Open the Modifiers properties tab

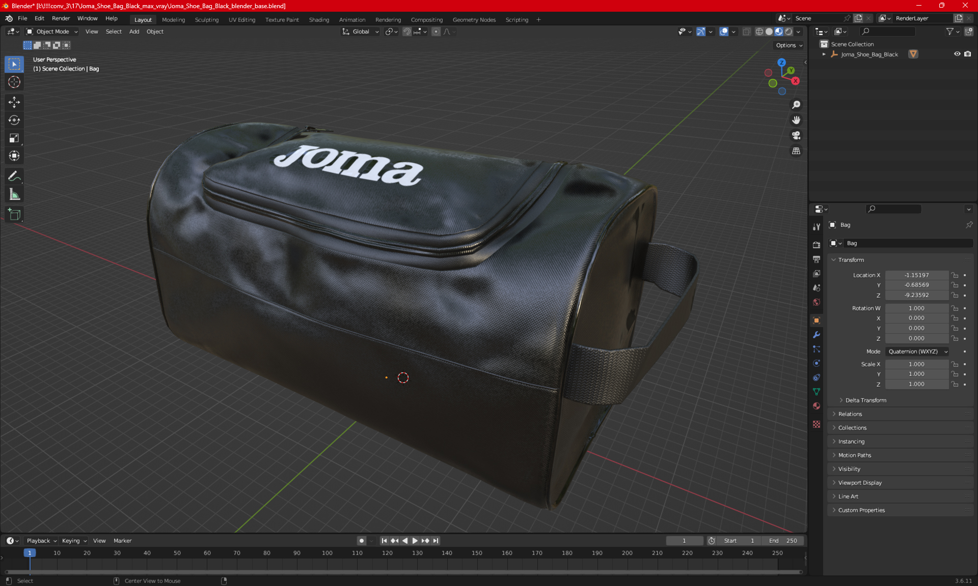(817, 335)
